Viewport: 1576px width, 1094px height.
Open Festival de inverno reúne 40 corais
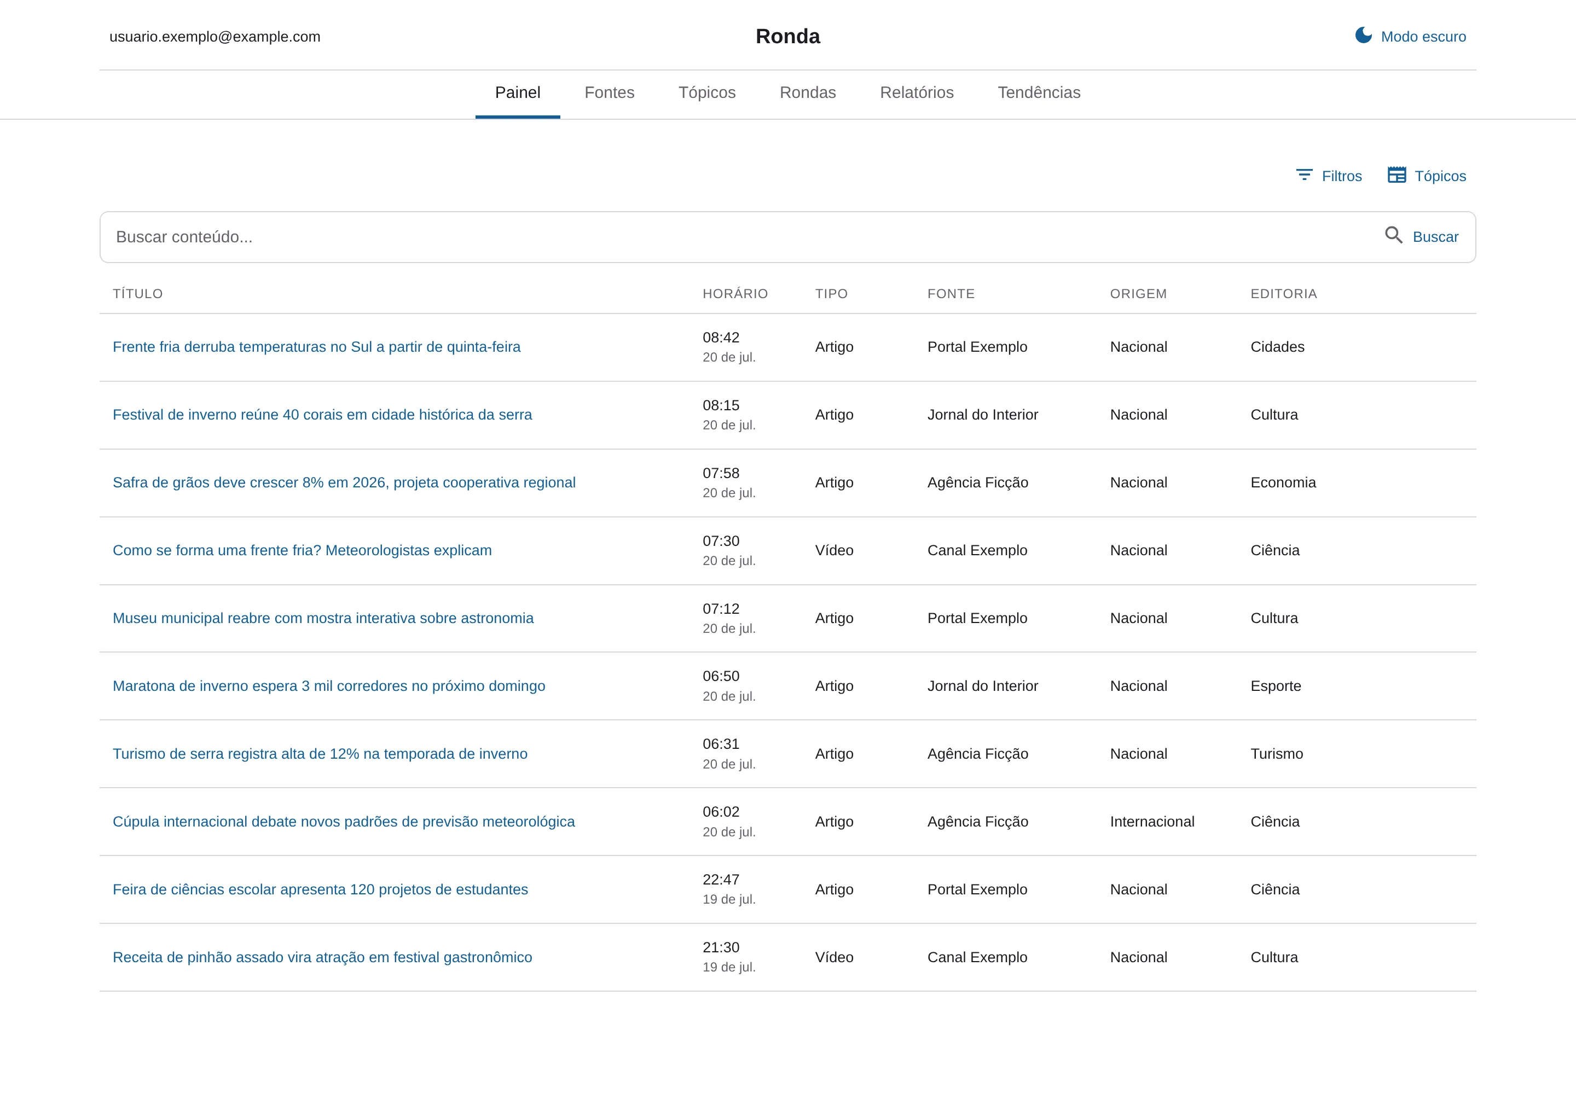pyautogui.click(x=322, y=415)
